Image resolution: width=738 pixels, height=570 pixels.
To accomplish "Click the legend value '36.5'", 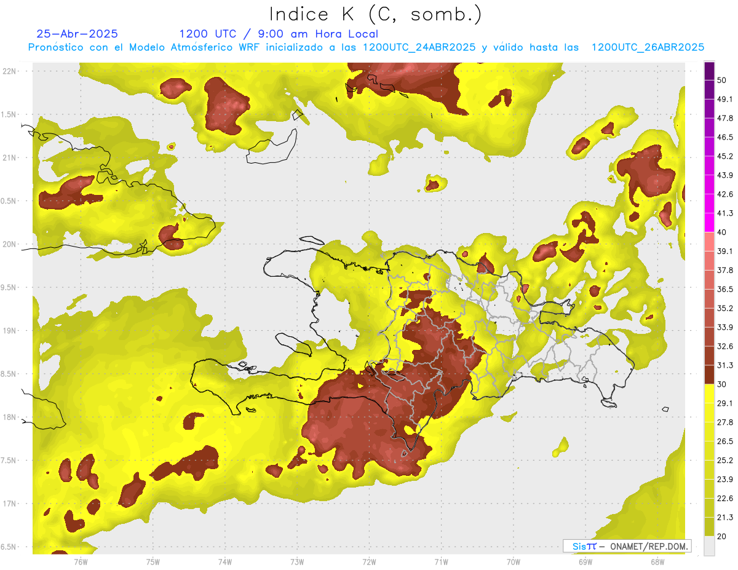I will click(x=724, y=289).
